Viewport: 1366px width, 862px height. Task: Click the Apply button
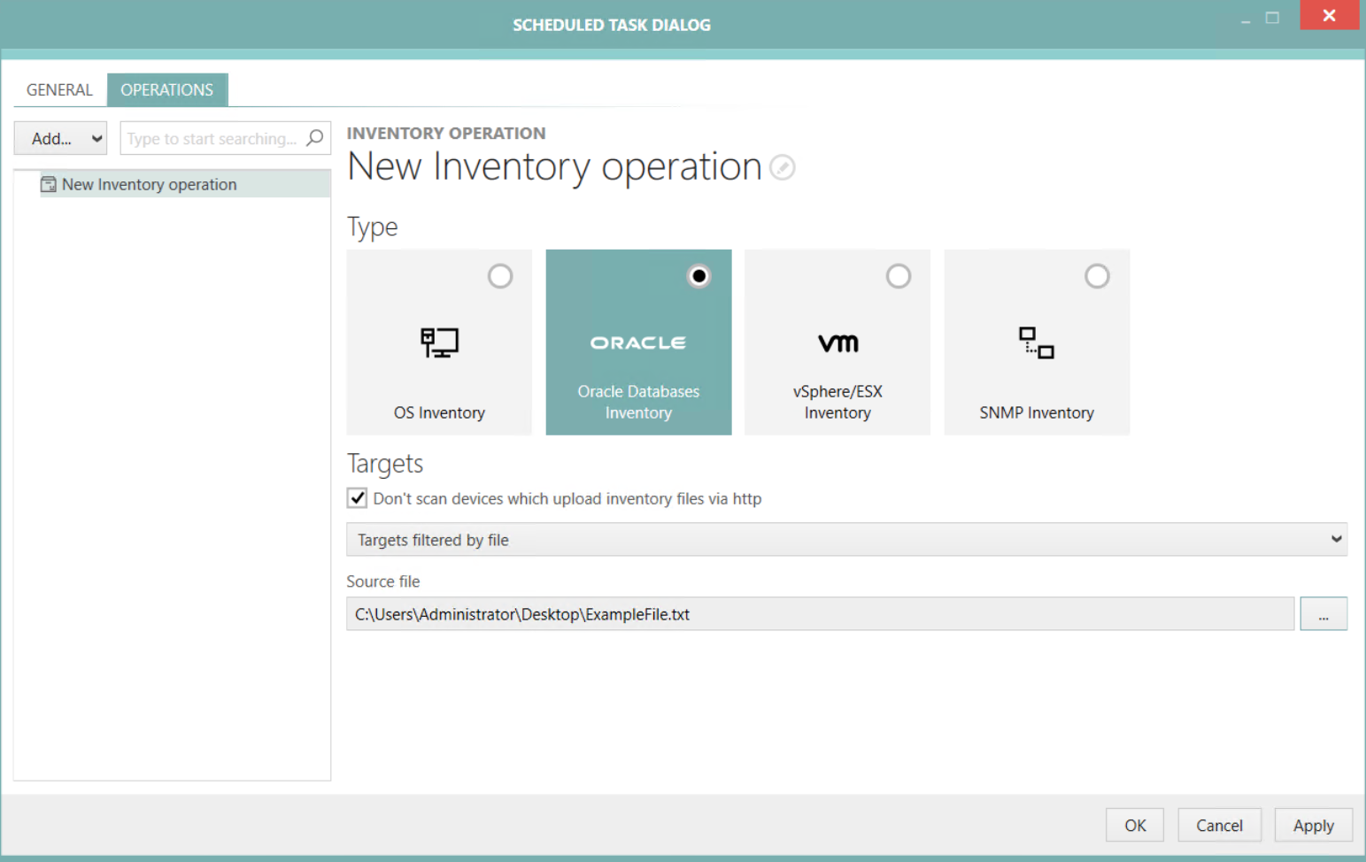coord(1313,825)
